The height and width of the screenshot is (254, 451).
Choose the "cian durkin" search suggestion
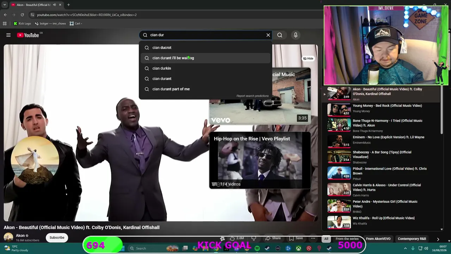206,68
